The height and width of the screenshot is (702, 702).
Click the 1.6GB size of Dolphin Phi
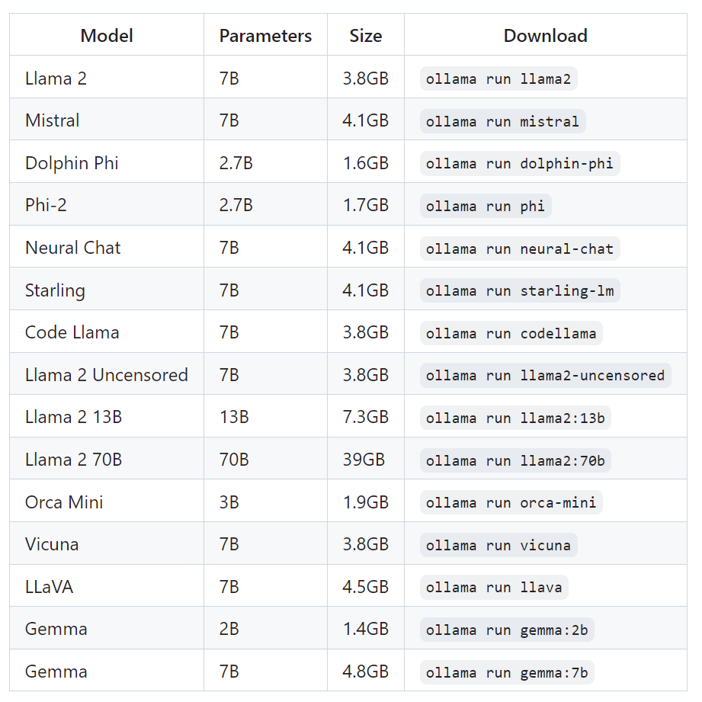(x=366, y=163)
